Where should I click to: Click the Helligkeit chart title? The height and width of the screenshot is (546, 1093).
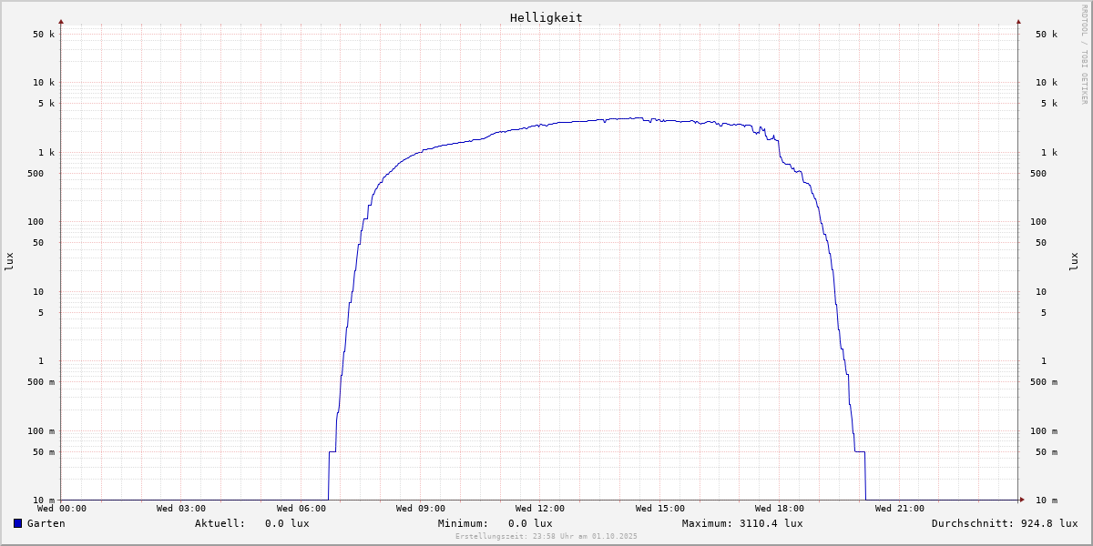pos(546,17)
